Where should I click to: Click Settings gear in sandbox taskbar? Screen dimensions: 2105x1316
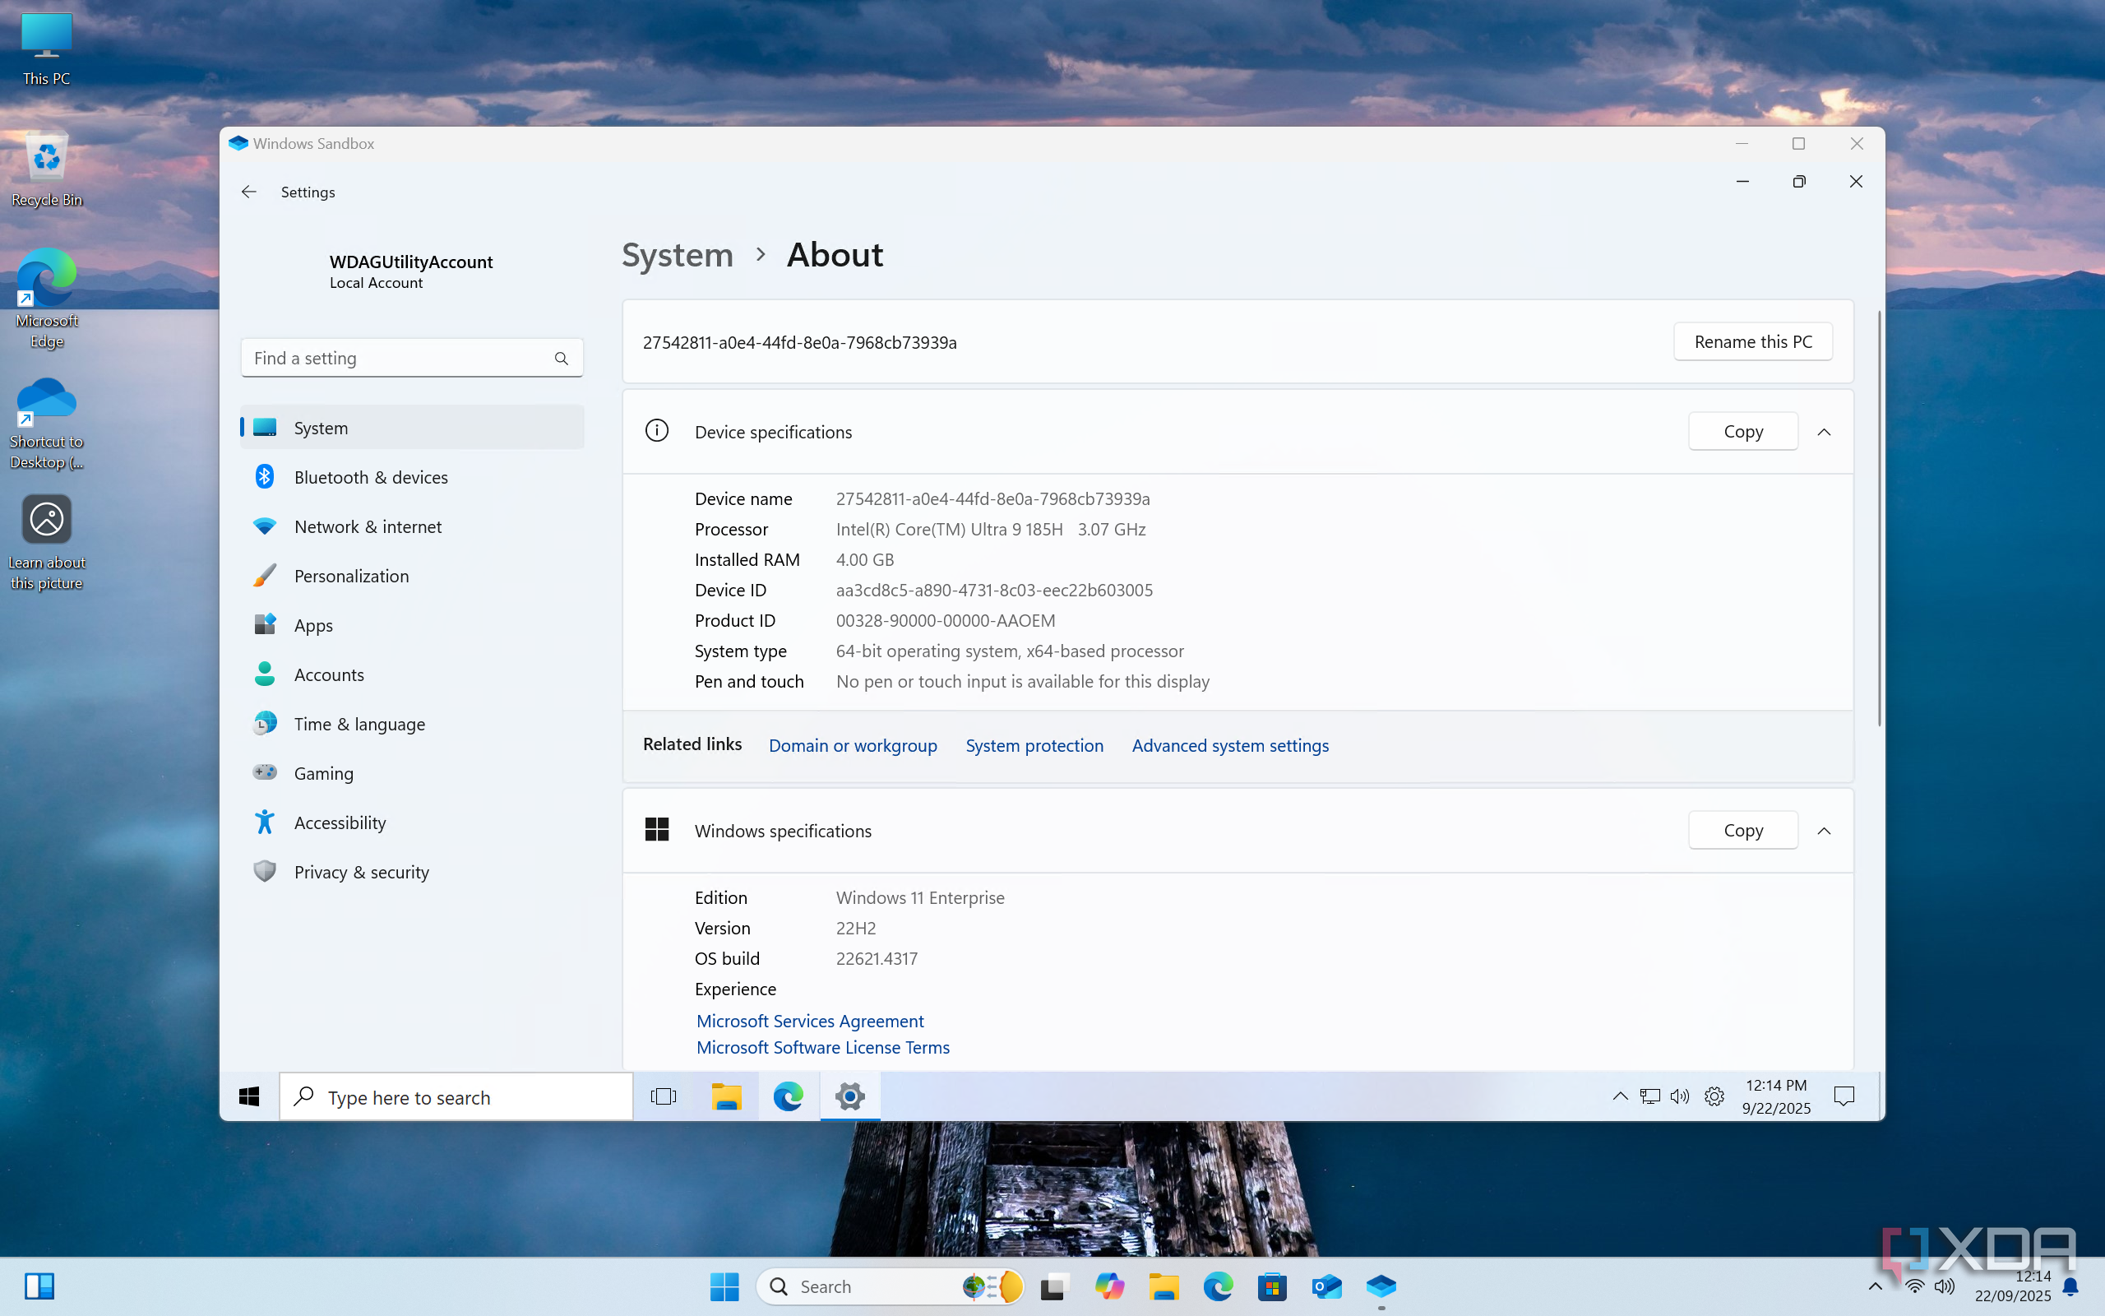850,1096
